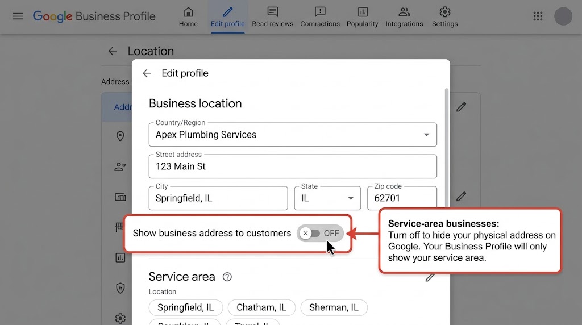Select the Sherman, IL service area chip

(334, 307)
